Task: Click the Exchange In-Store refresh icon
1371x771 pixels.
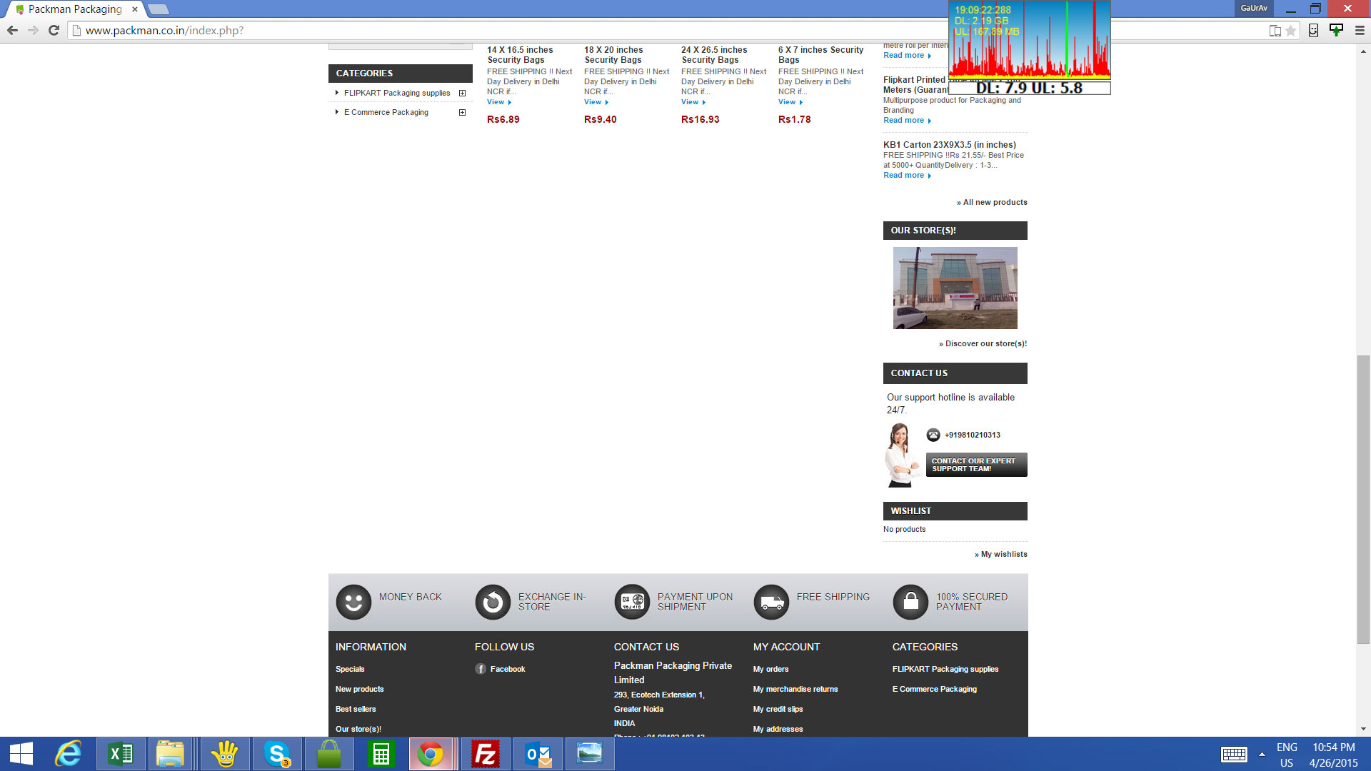Action: (493, 602)
